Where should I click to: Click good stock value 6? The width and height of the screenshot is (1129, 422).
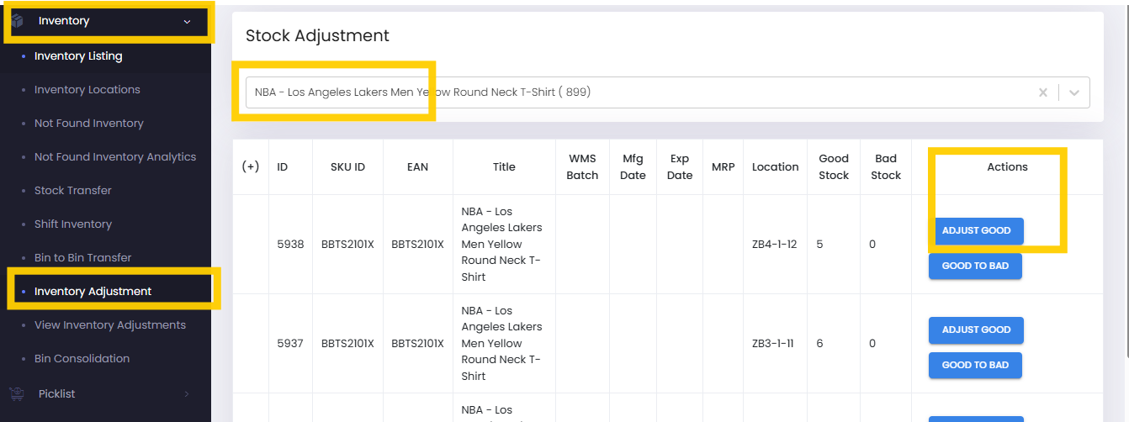tap(820, 344)
